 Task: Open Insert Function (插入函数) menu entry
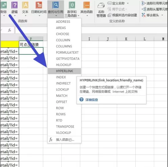pyautogui.click(x=64, y=140)
